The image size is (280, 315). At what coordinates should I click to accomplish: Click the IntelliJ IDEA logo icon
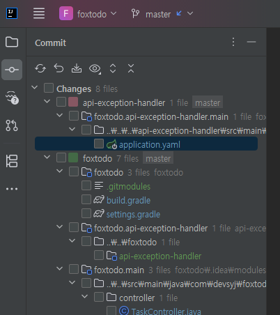(12, 13)
